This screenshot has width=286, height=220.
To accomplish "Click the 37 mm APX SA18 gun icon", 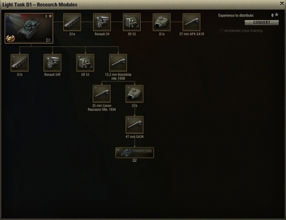I will 191,22.
